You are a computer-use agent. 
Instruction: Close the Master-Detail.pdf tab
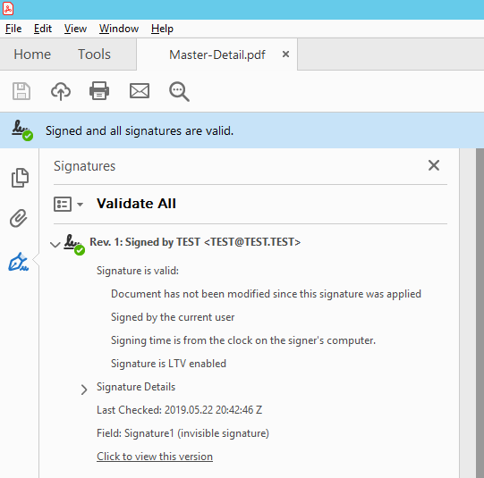coord(285,55)
